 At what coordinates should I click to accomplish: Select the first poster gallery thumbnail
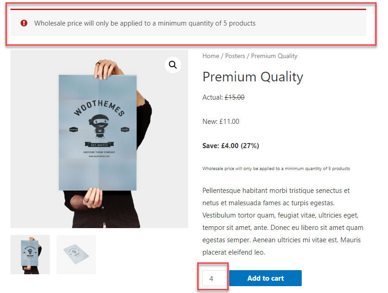pyautogui.click(x=30, y=255)
